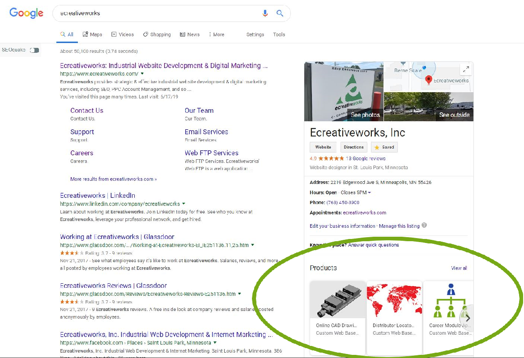This screenshot has width=524, height=358.
Task: Click View all products link
Action: (459, 268)
